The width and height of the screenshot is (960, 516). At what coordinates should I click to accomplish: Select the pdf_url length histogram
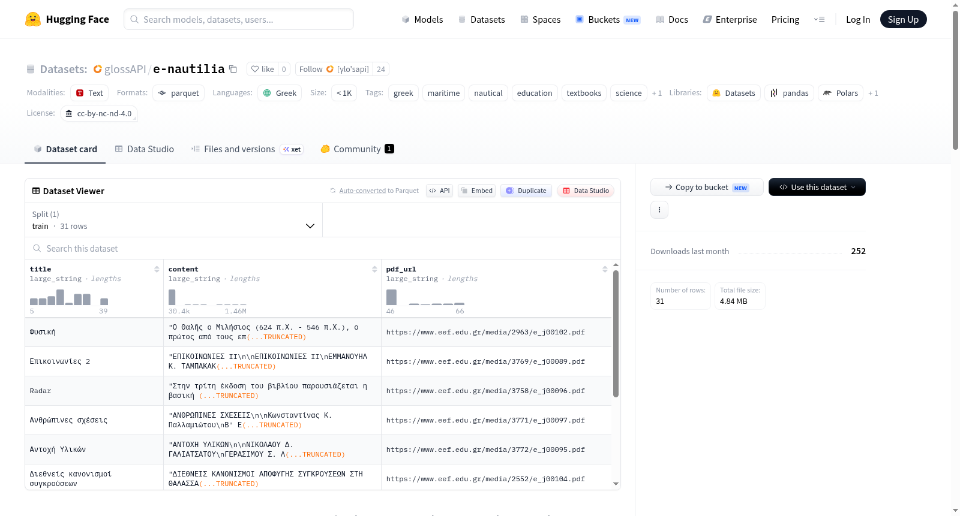(425, 298)
